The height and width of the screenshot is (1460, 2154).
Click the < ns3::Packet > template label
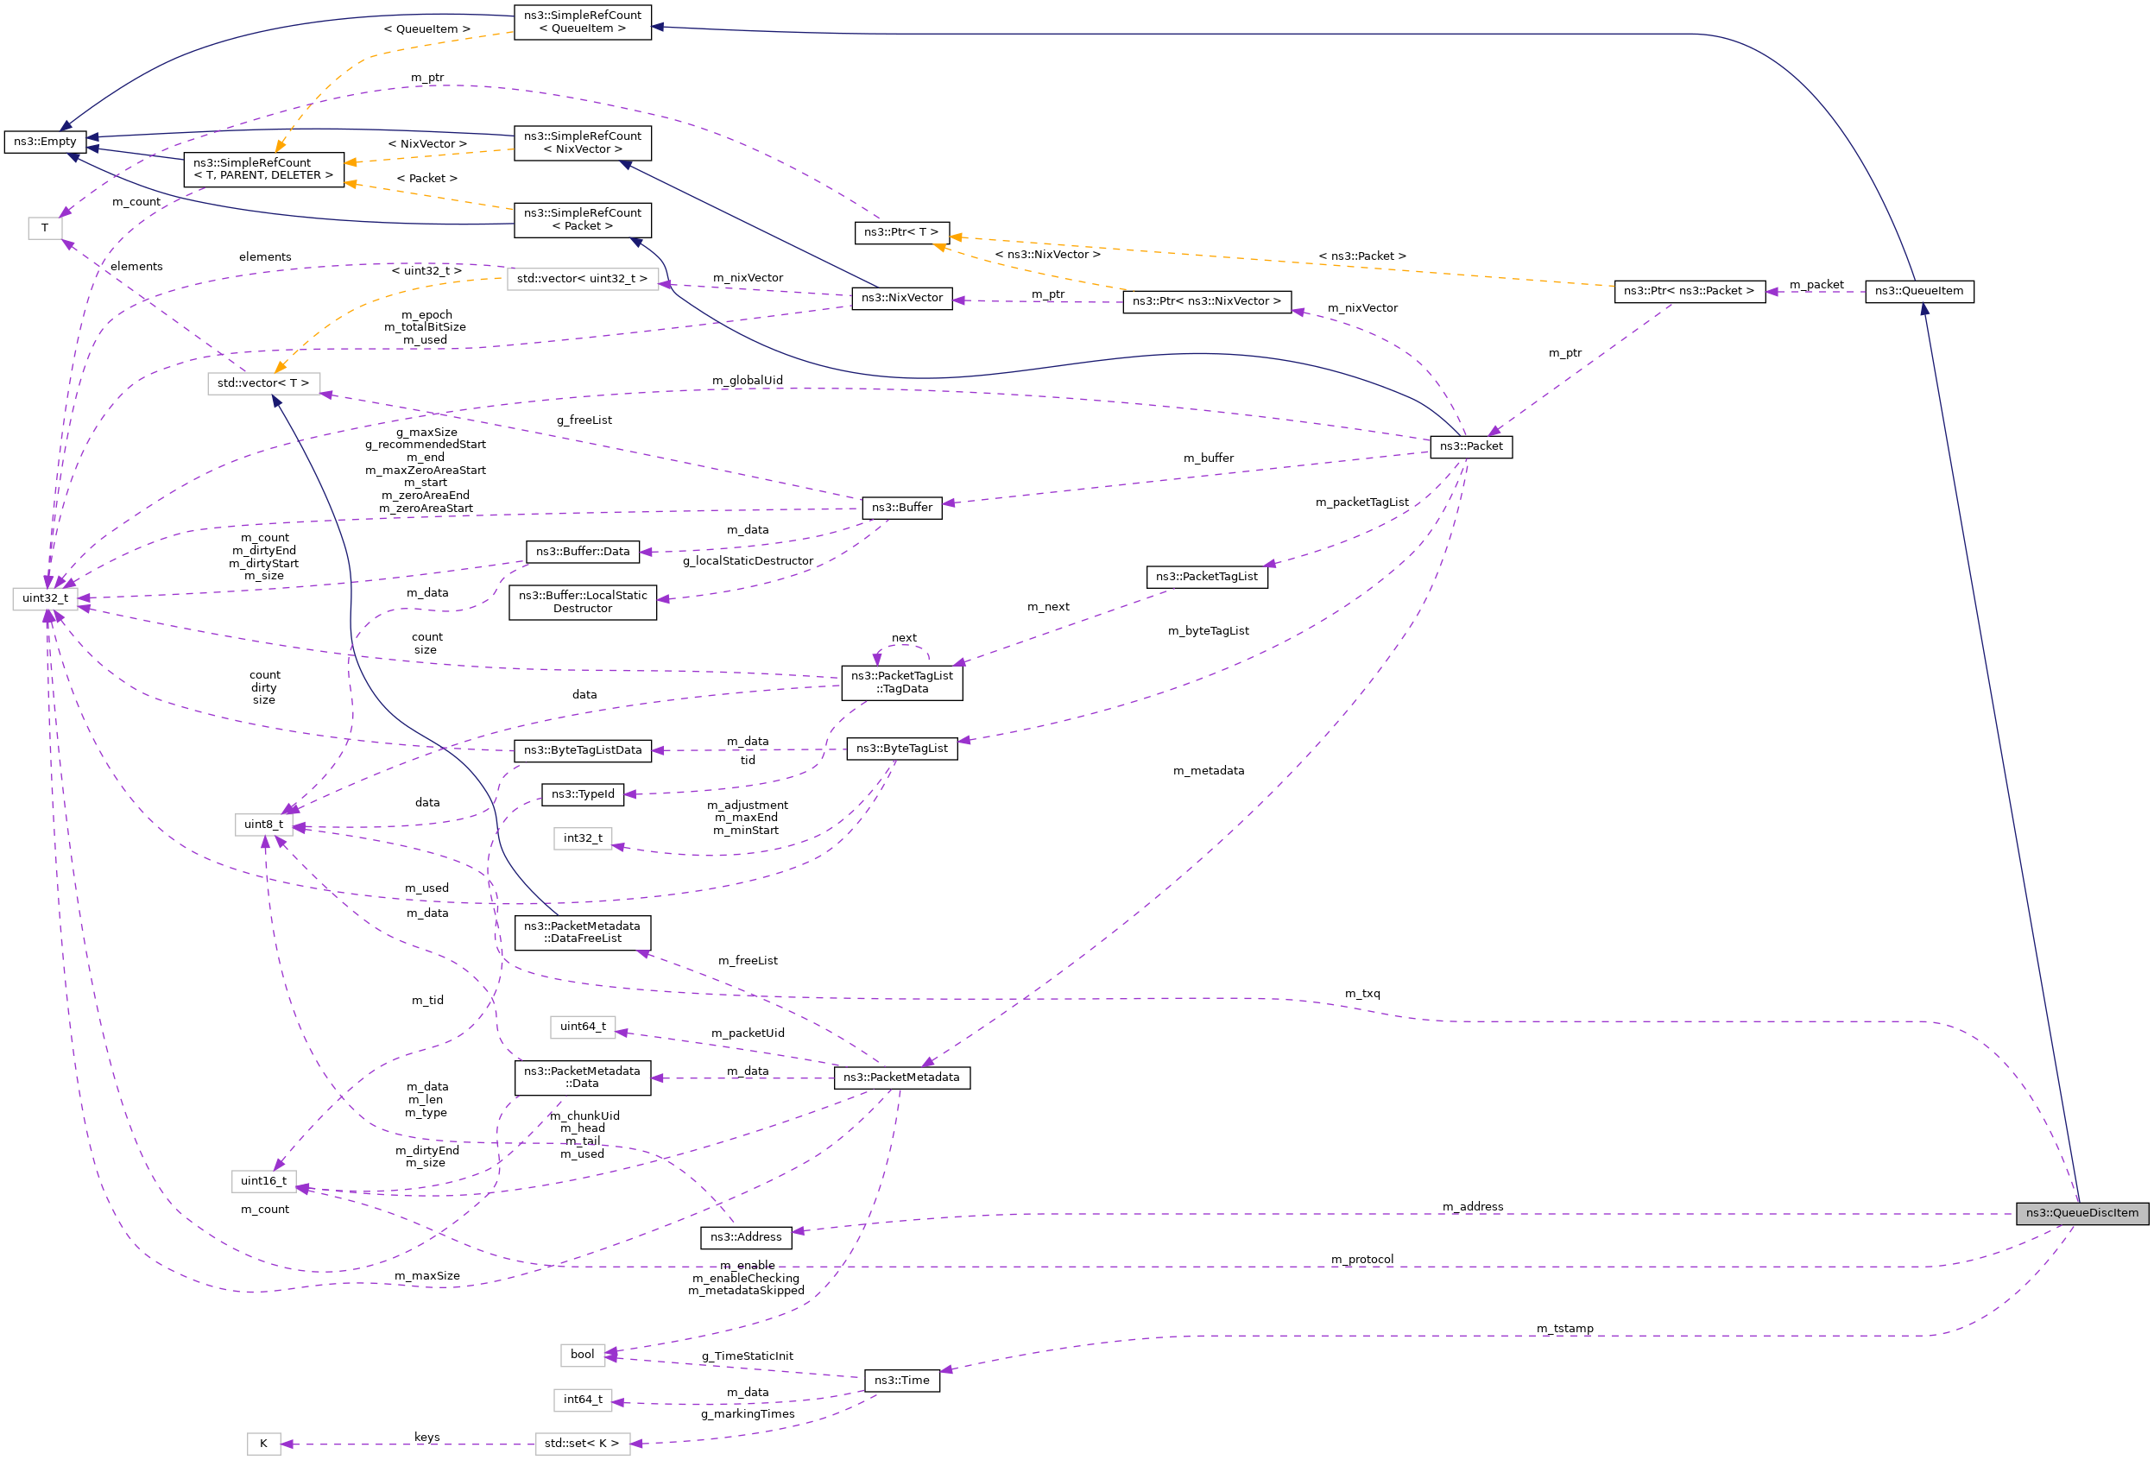(1362, 256)
